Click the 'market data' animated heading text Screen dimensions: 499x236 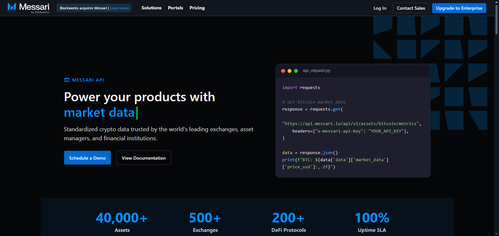tap(99, 112)
